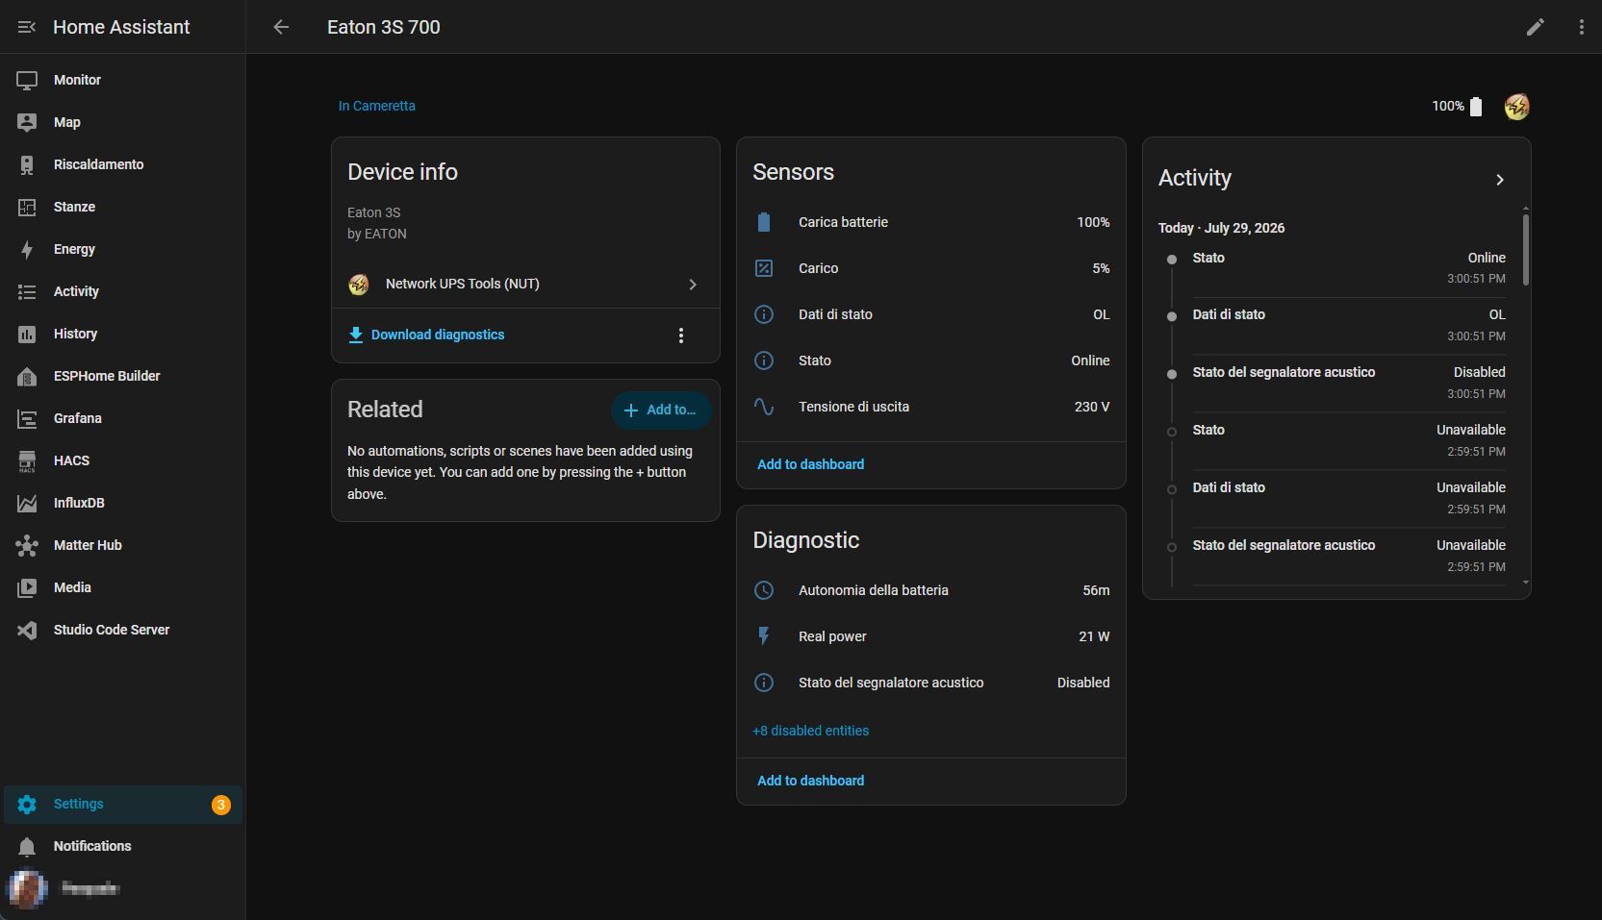Click the Tensione di uscita sine wave icon
The width and height of the screenshot is (1602, 920).
pyautogui.click(x=764, y=407)
